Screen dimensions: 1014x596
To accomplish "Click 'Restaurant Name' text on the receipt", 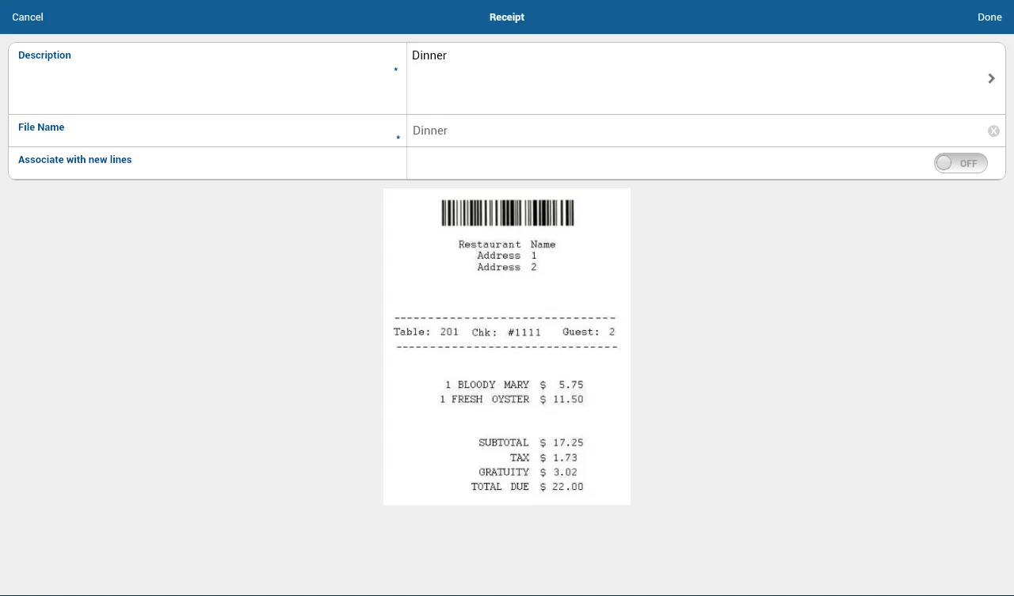I will click(507, 245).
